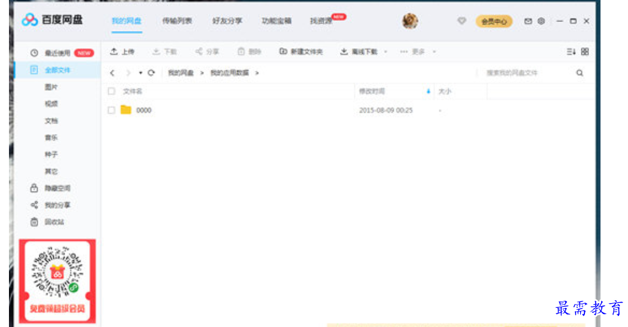Open the 0000 folder icon
This screenshot has width=628, height=327.
coord(125,110)
